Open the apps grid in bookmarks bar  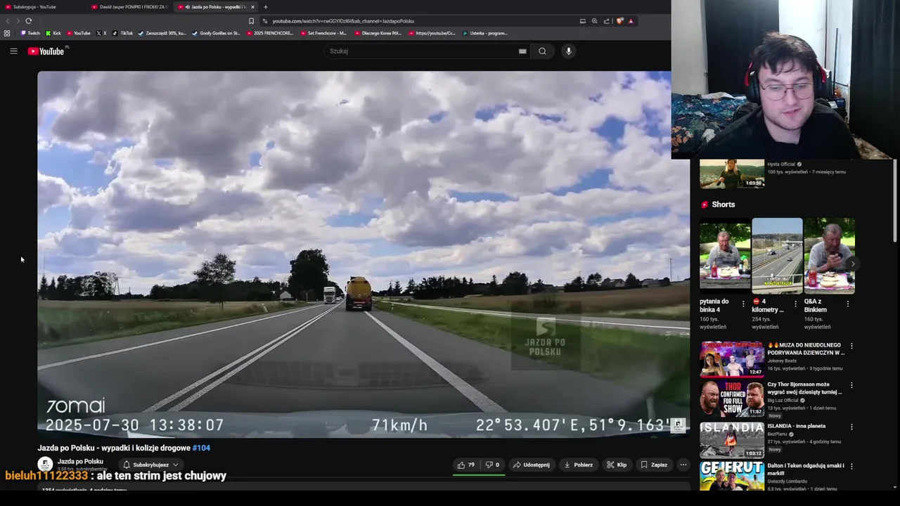(x=7, y=33)
